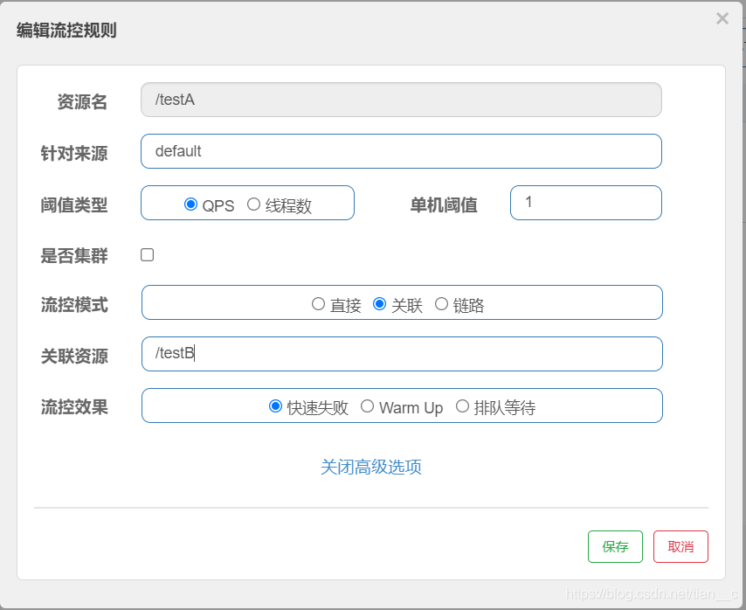Choose 链路 flow control mode

pos(441,303)
